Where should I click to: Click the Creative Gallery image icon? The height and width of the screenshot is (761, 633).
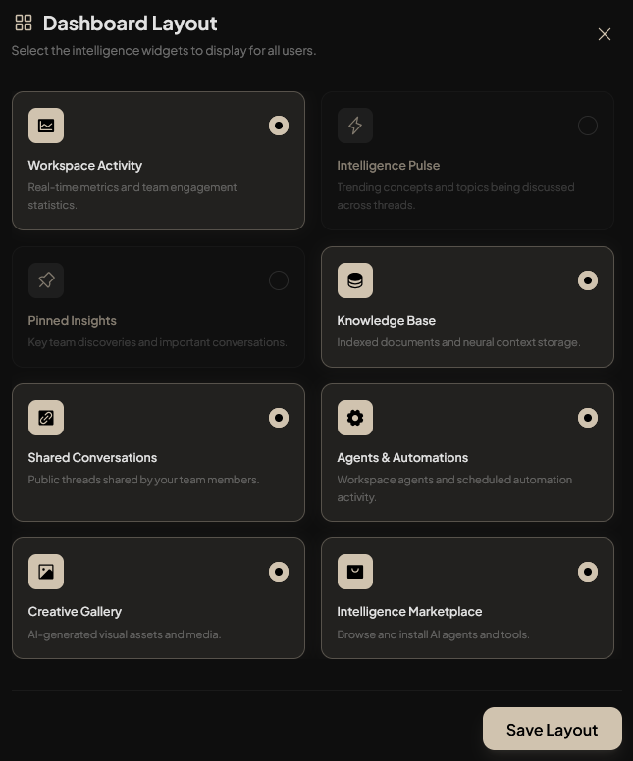pyautogui.click(x=46, y=572)
